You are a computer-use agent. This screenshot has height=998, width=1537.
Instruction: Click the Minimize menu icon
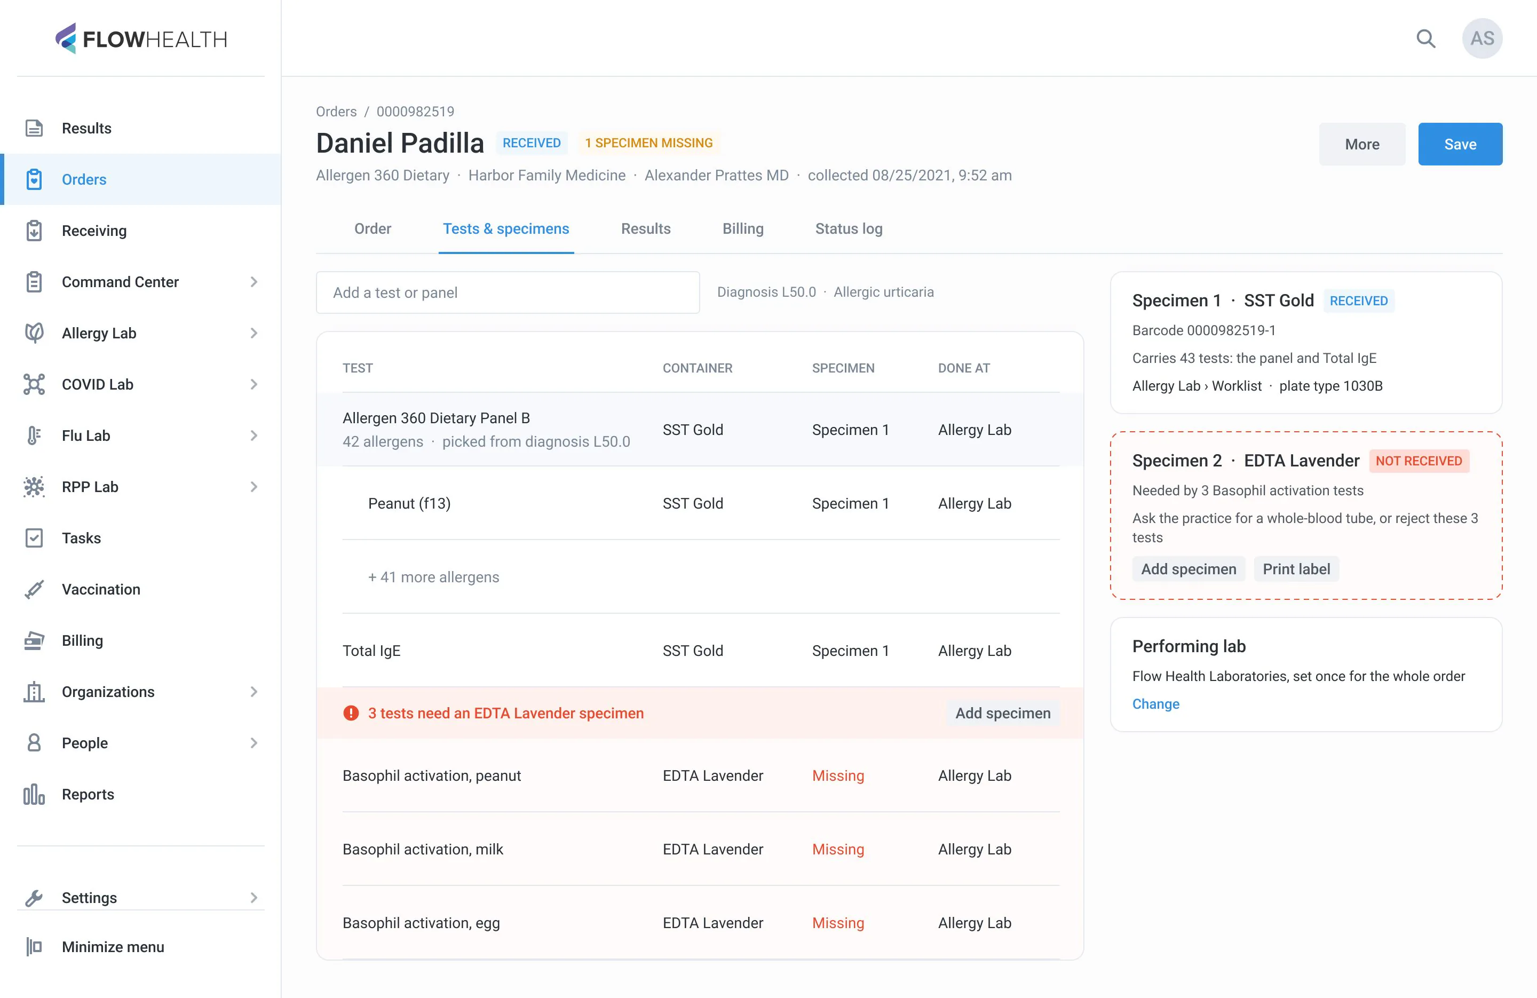[34, 946]
